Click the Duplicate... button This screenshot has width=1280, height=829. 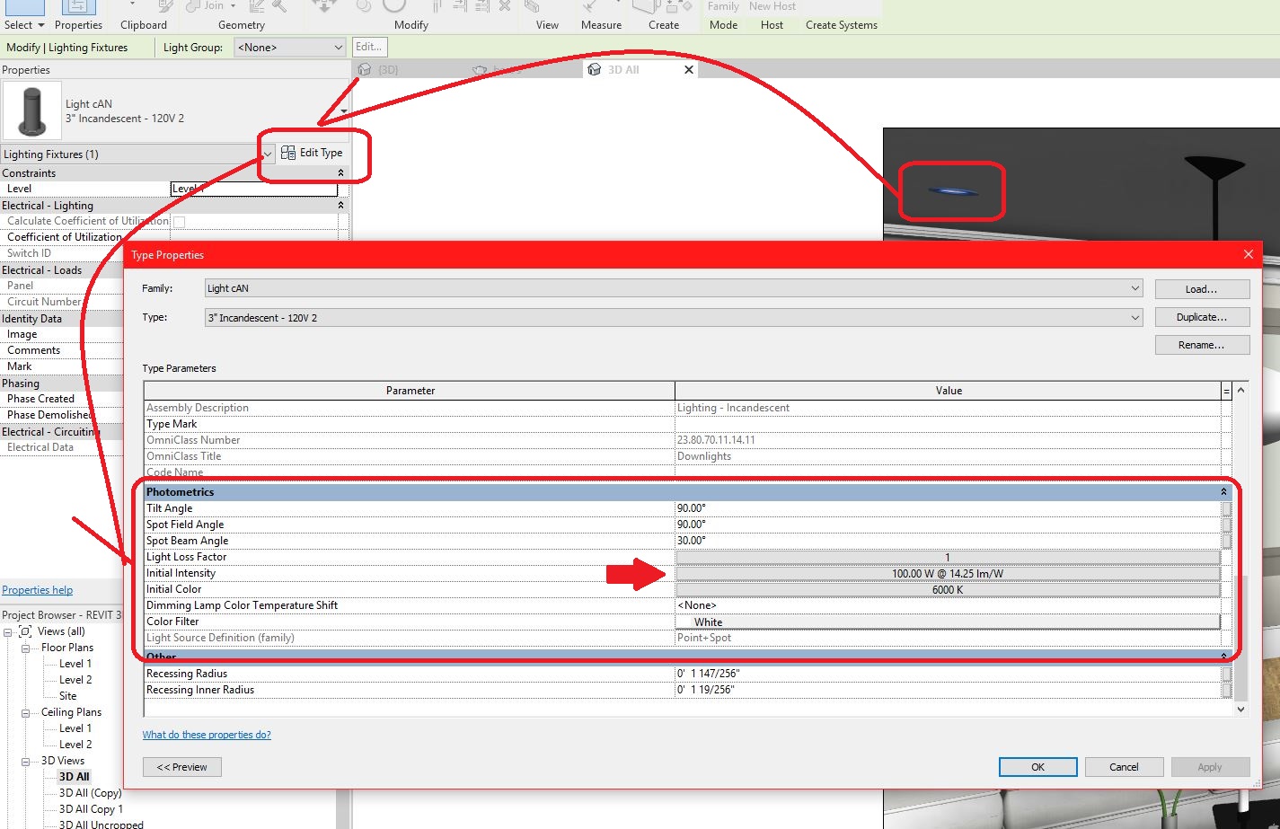tap(1202, 317)
